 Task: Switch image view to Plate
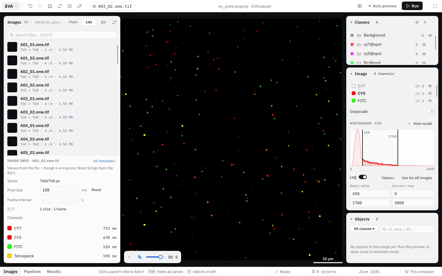coord(73,22)
